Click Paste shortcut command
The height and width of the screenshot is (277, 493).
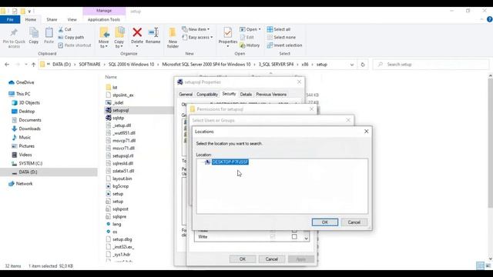75,45
